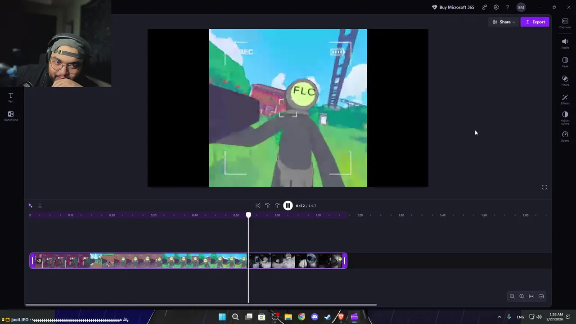Open Google Chrome from the taskbar
Viewport: 576px width, 324px height.
(x=301, y=317)
